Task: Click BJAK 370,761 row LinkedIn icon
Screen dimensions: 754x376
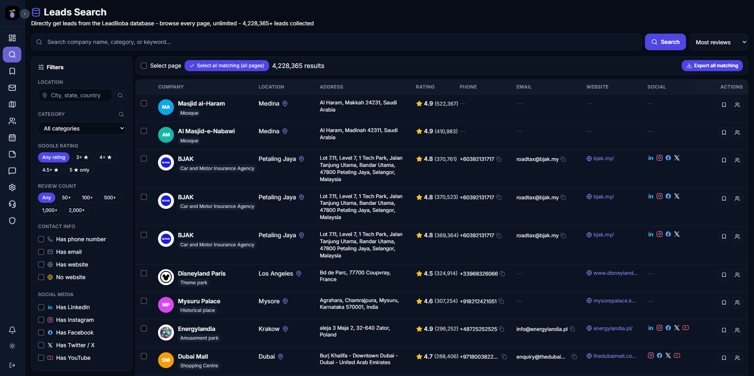Action: [x=650, y=158]
